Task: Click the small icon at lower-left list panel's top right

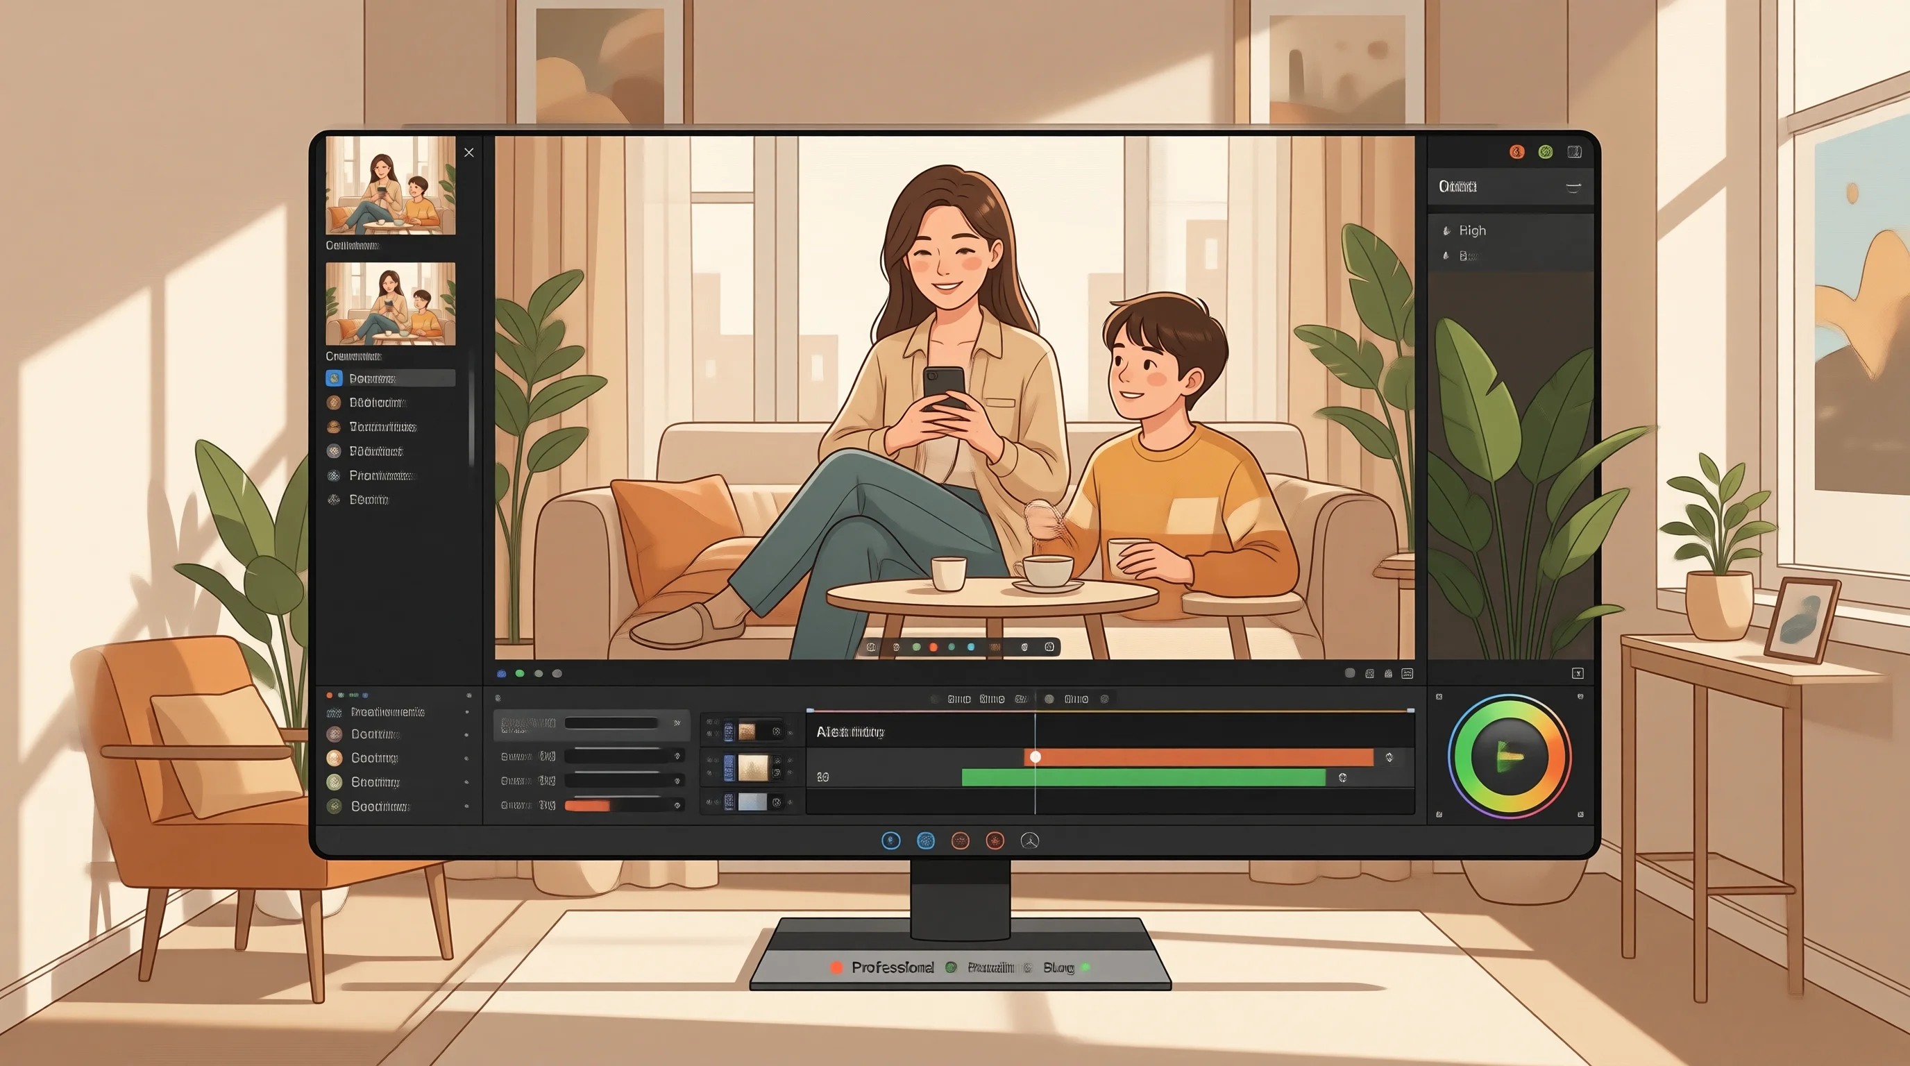Action: pyautogui.click(x=468, y=695)
